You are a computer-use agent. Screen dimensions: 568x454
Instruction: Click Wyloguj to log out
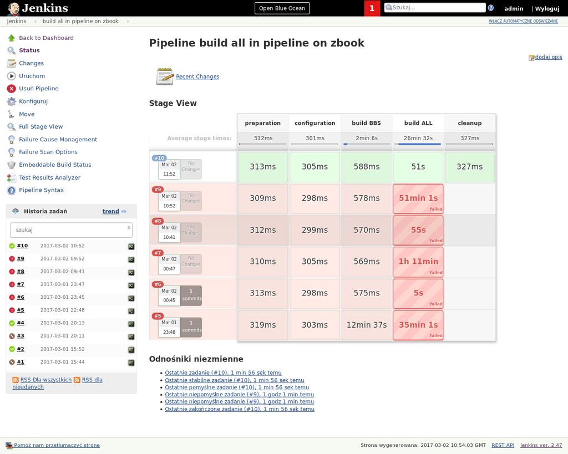pos(547,8)
